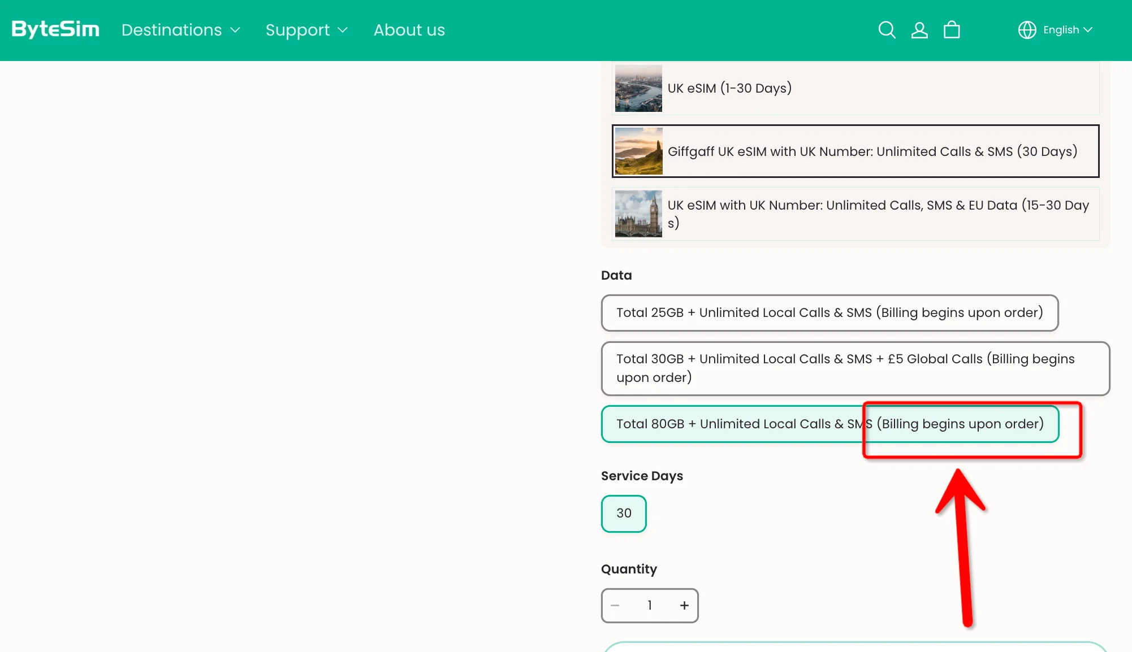Open the account profile icon
This screenshot has height=652, width=1132.
(919, 30)
